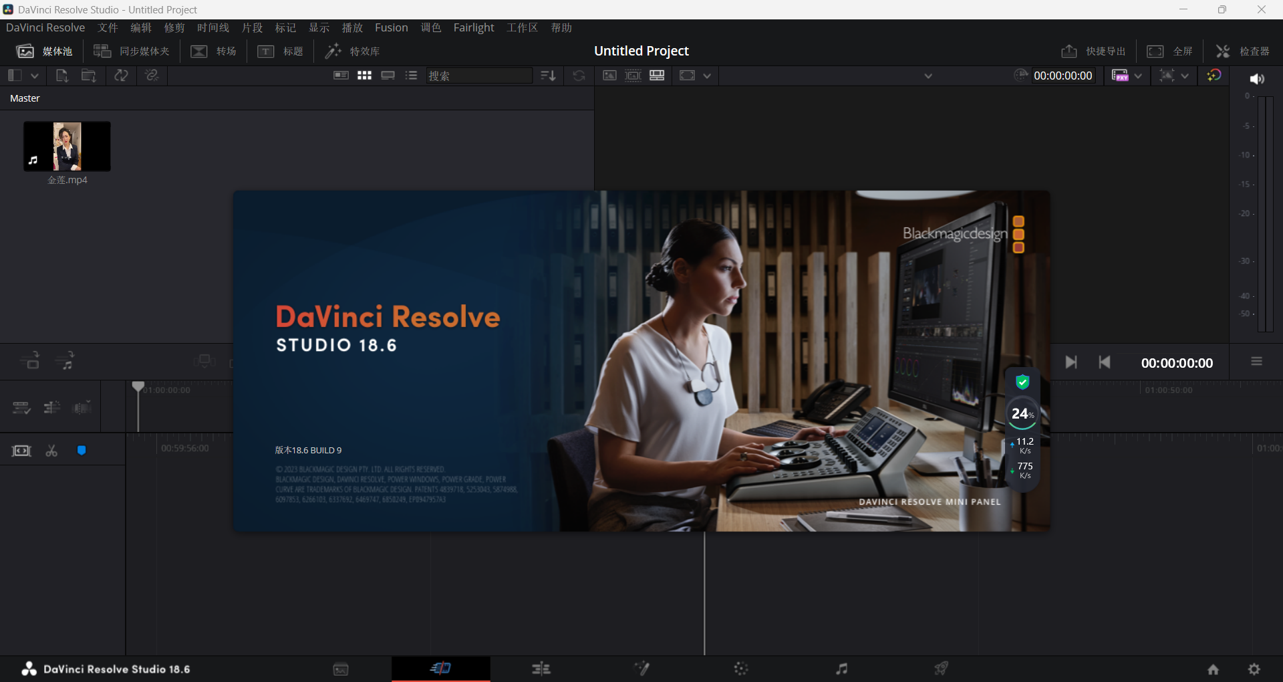This screenshot has height=682, width=1283.
Task: Click the clock timecode icon beside timecode
Action: click(1021, 76)
